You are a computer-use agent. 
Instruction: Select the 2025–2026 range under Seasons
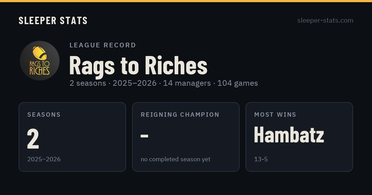click(44, 159)
